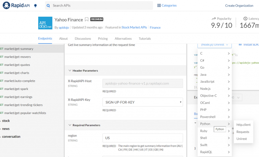Open the Pricing tab

(x=103, y=39)
